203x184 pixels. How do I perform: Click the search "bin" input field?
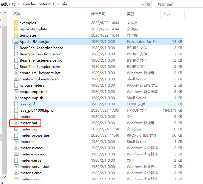[179, 4]
